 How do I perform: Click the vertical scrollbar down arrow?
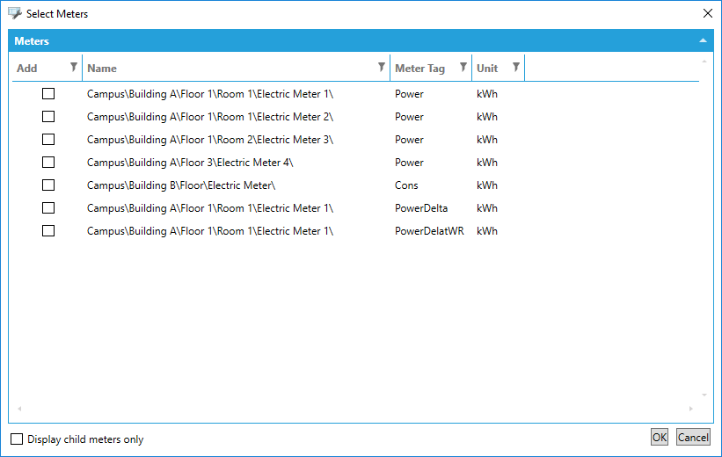pos(704,395)
